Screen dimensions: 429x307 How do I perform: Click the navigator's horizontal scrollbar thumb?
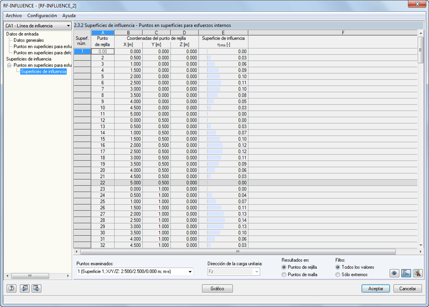pyautogui.click(x=30, y=276)
